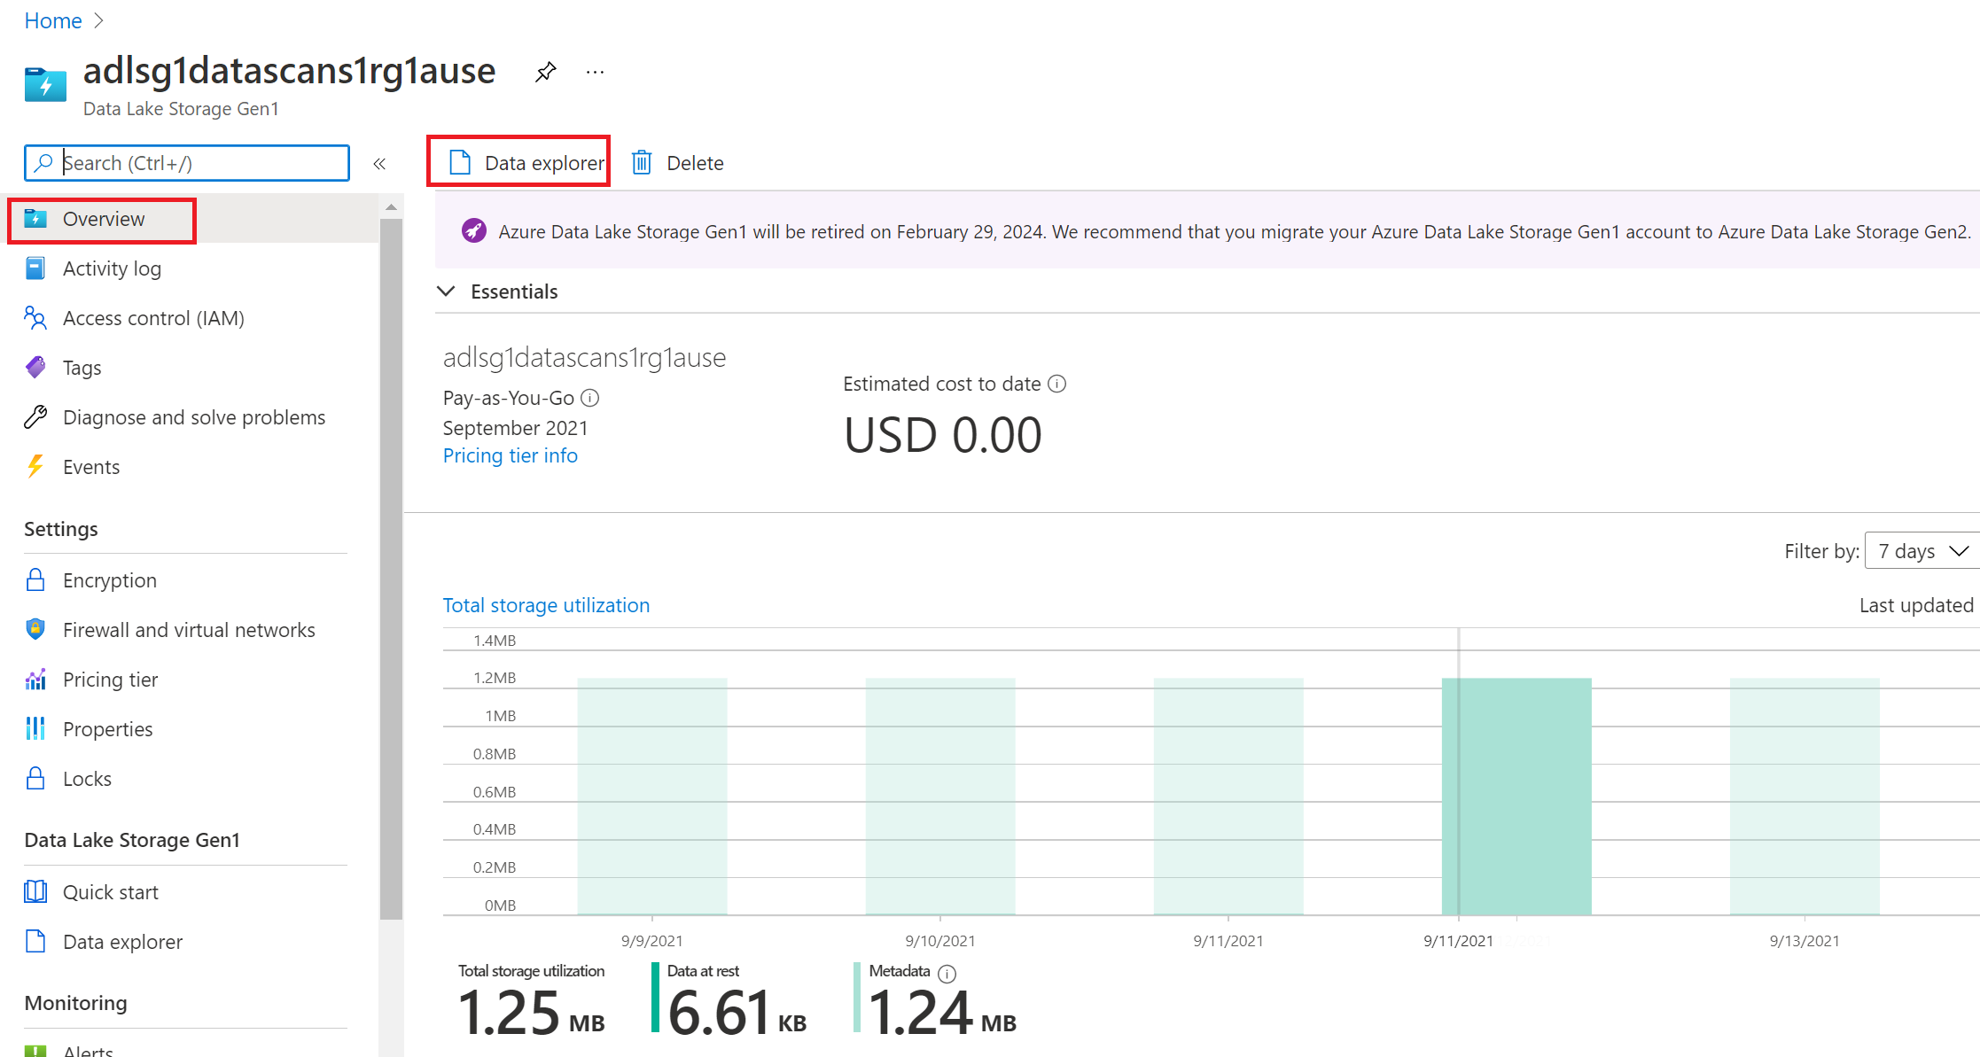
Task: Open the Events section
Action: click(91, 466)
